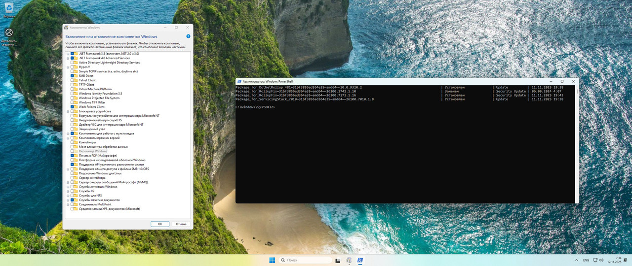
Task: Enable the Контейнеры checkbox
Action: click(x=72, y=142)
